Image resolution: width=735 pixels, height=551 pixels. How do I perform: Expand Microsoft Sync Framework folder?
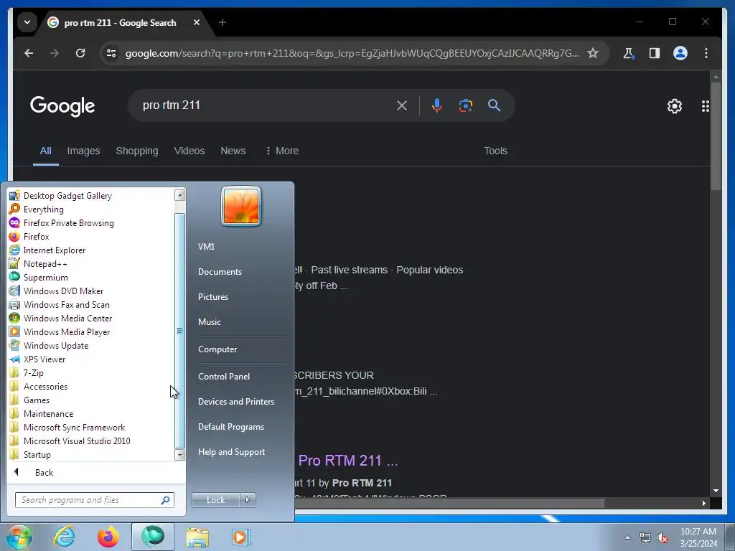[74, 428]
